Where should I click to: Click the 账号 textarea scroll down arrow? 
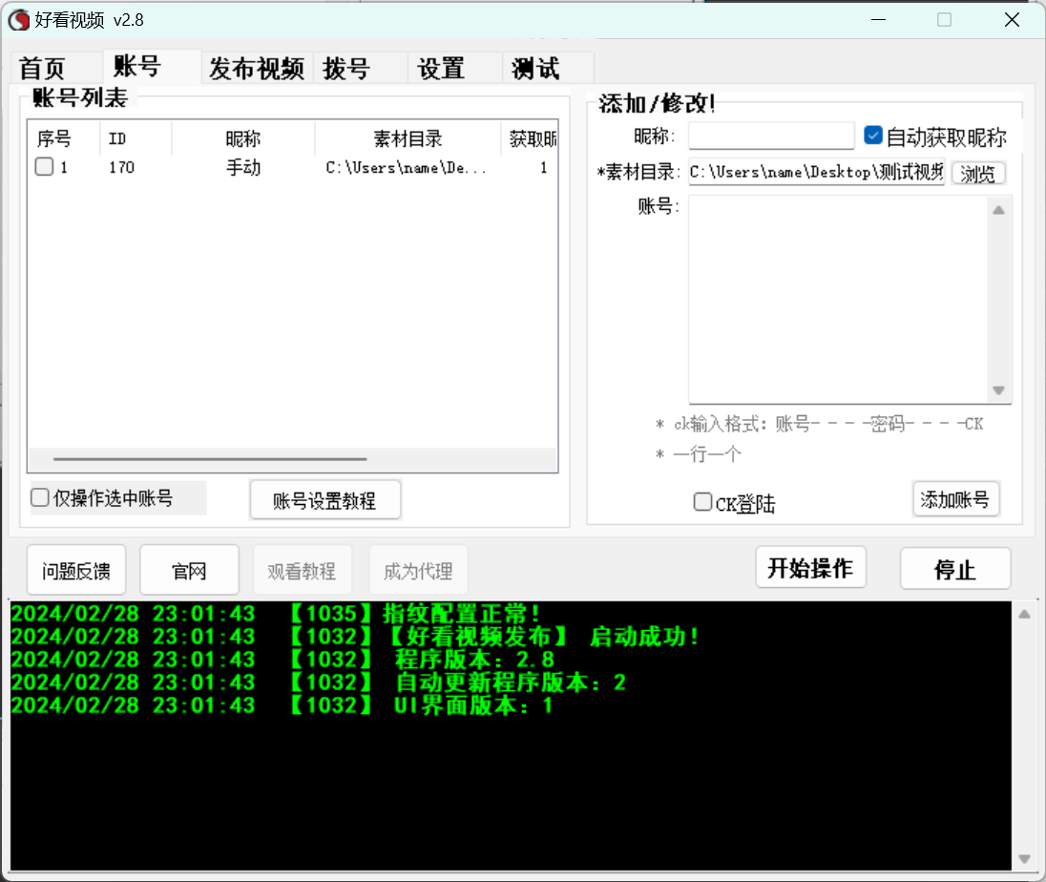tap(999, 390)
